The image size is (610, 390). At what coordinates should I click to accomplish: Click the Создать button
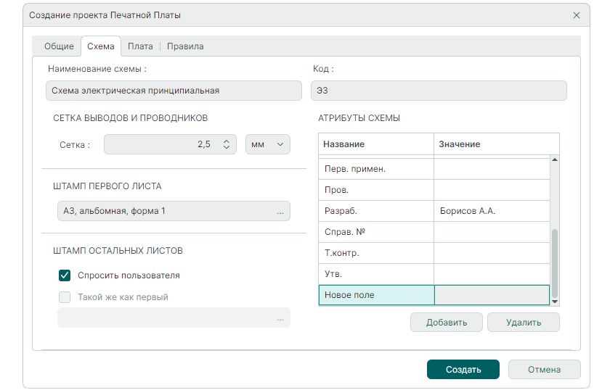[x=463, y=370]
